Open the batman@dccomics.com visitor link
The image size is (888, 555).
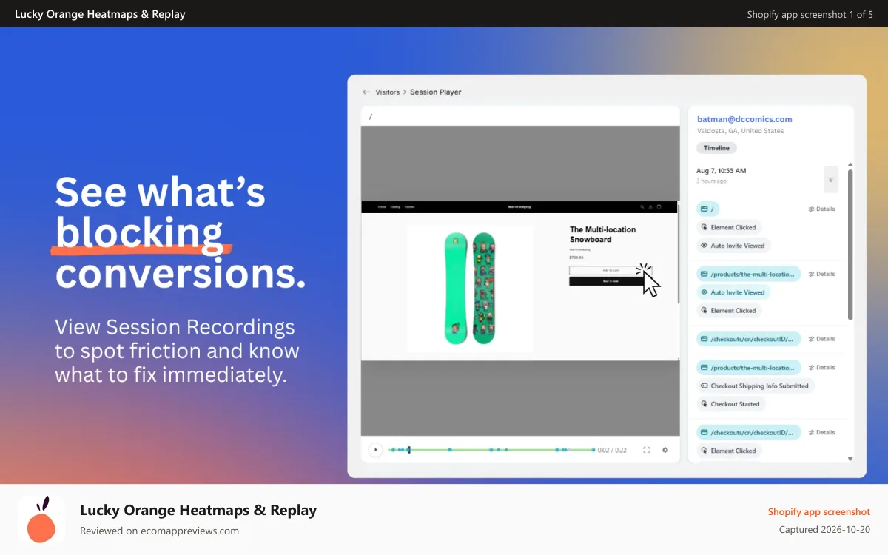point(744,119)
